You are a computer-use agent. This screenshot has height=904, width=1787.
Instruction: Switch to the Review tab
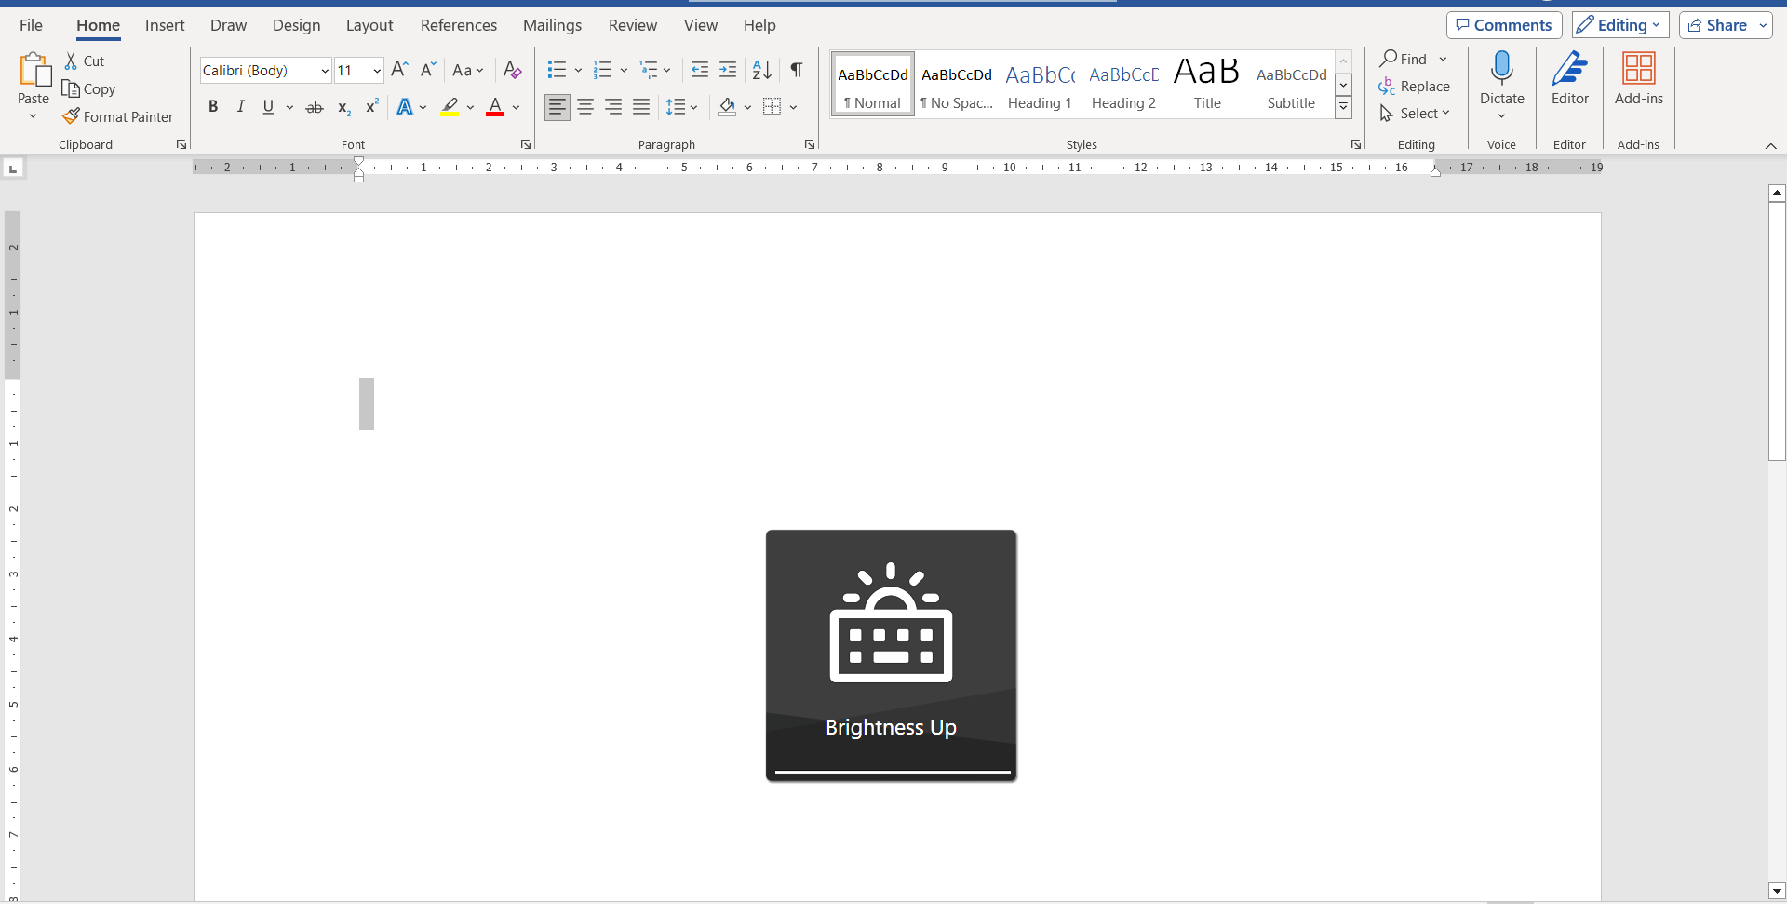(x=633, y=25)
